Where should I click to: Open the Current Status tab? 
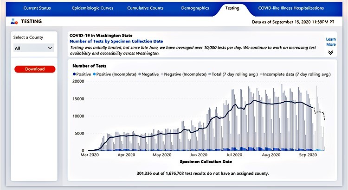pyautogui.click(x=37, y=8)
